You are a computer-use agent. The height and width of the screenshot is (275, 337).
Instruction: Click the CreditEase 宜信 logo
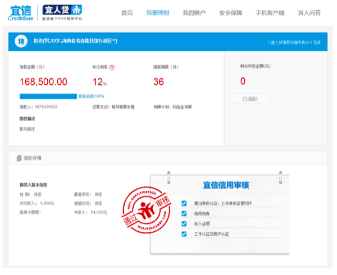(x=21, y=12)
